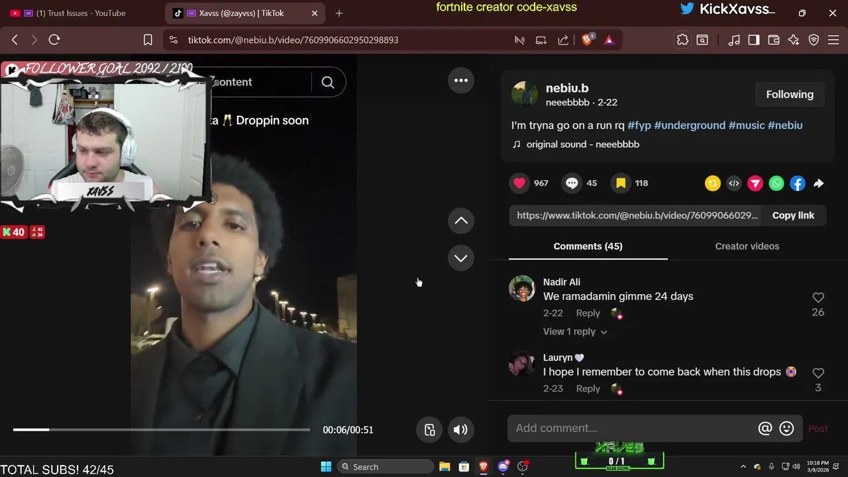Screen dimensions: 848x477
Task: Switch to the Comments (45) tab
Action: (588, 246)
